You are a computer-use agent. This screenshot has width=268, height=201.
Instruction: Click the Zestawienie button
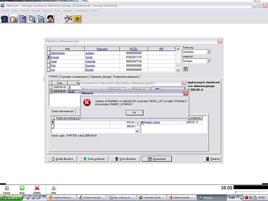pos(157,159)
